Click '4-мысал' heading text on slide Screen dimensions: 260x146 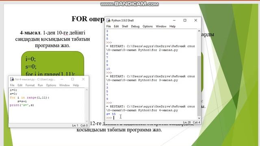click(x=30, y=33)
